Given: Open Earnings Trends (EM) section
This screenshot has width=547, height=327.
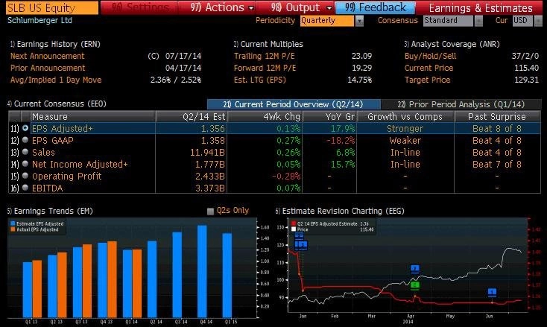Looking at the screenshot, I should 50,211.
